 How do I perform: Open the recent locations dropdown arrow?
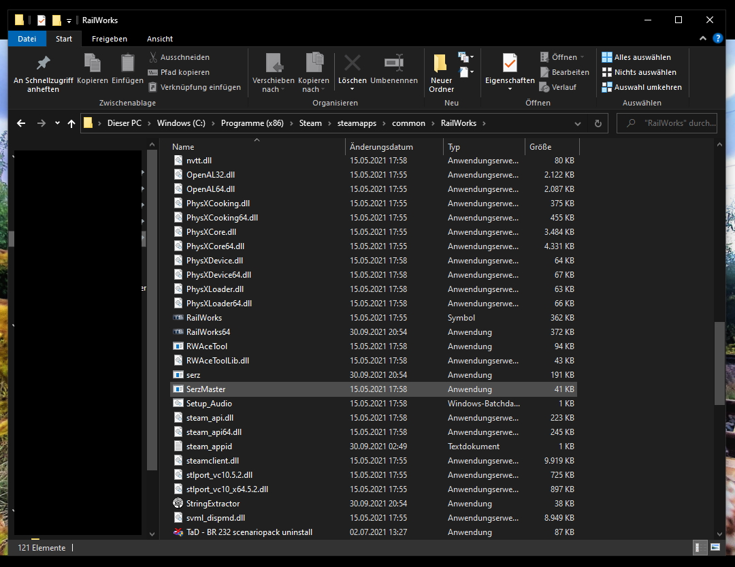[x=56, y=123]
